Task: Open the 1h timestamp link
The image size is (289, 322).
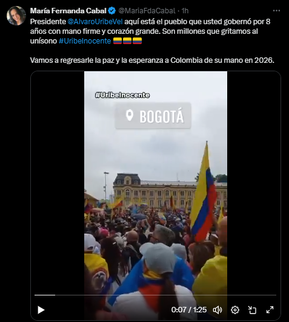Action: pos(185,11)
